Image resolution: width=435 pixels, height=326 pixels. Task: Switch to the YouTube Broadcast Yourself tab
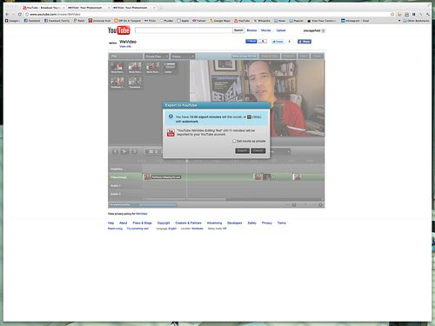(43, 8)
